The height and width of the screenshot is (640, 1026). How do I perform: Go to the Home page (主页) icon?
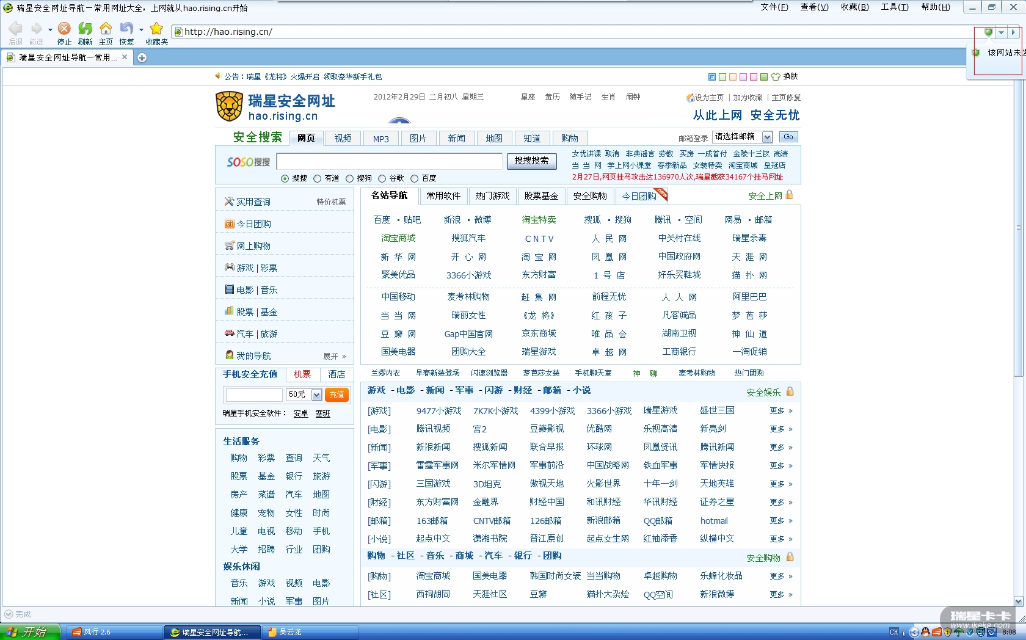106,29
